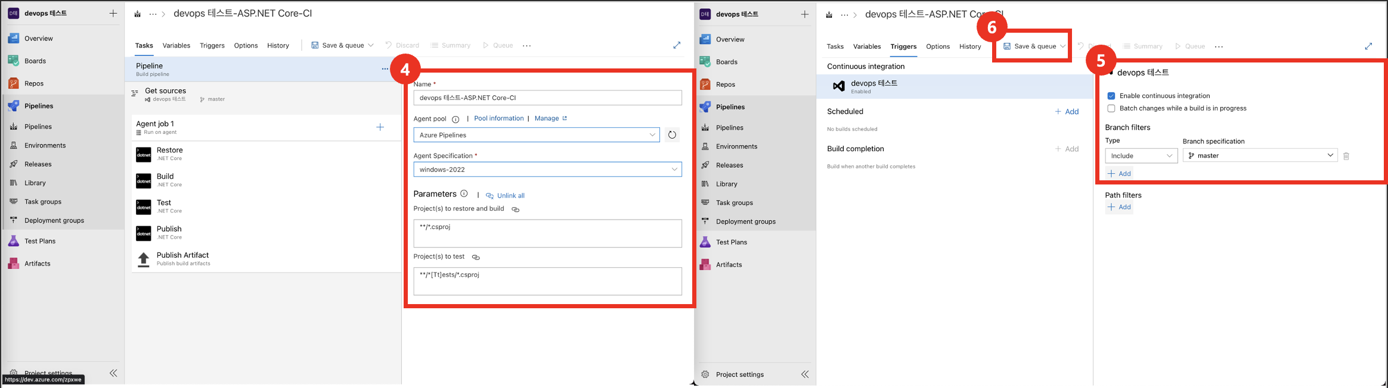Image resolution: width=1388 pixels, height=388 pixels.
Task: Expand Save & queue options in the left window
Action: [371, 45]
